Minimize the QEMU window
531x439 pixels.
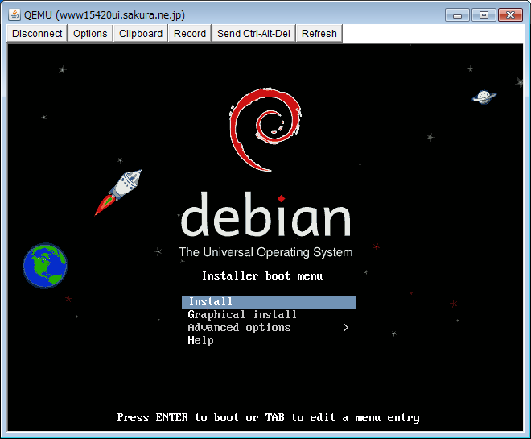pos(457,15)
